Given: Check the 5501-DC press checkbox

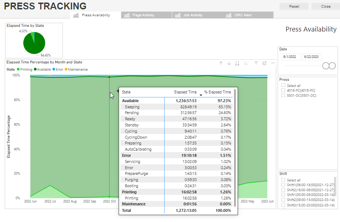Looking at the screenshot, I should coord(284,95).
